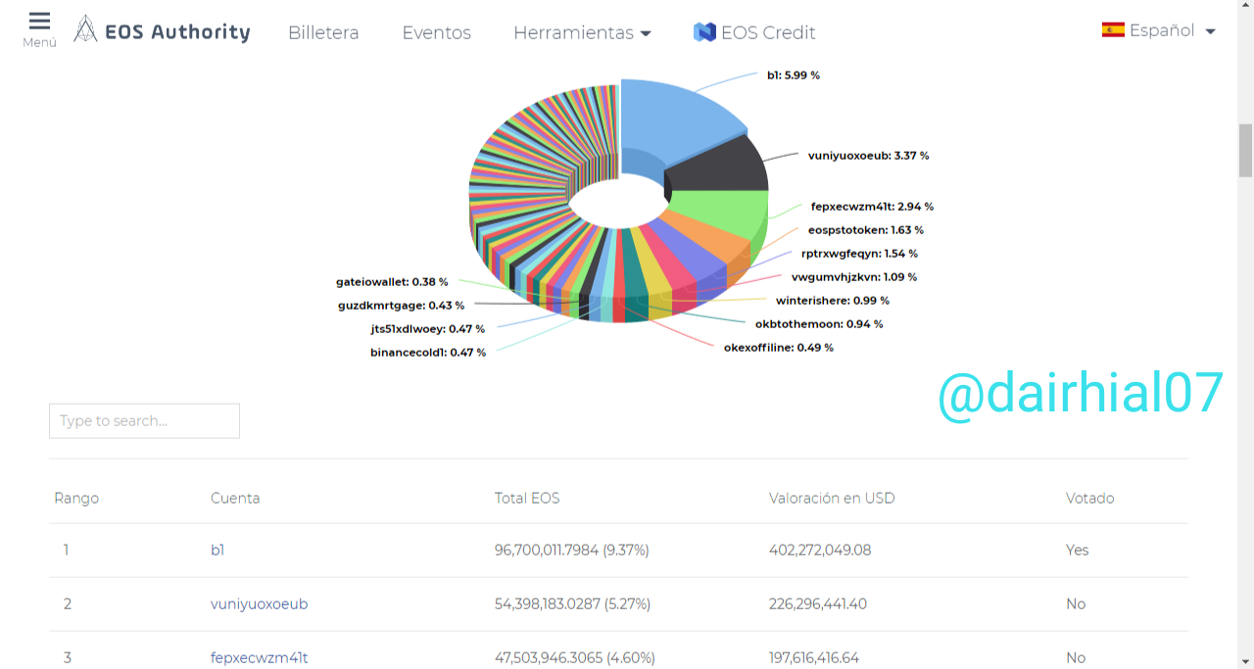Click the chart label 'eospstotoken: 1.63 %'

(866, 230)
